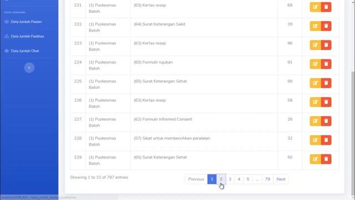
Task: Click "(60) Formulir rujukan" text
Action: point(153,62)
